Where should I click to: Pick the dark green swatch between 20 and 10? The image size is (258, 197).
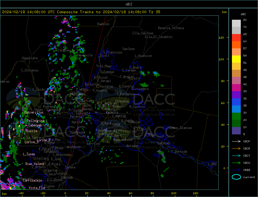236,124
